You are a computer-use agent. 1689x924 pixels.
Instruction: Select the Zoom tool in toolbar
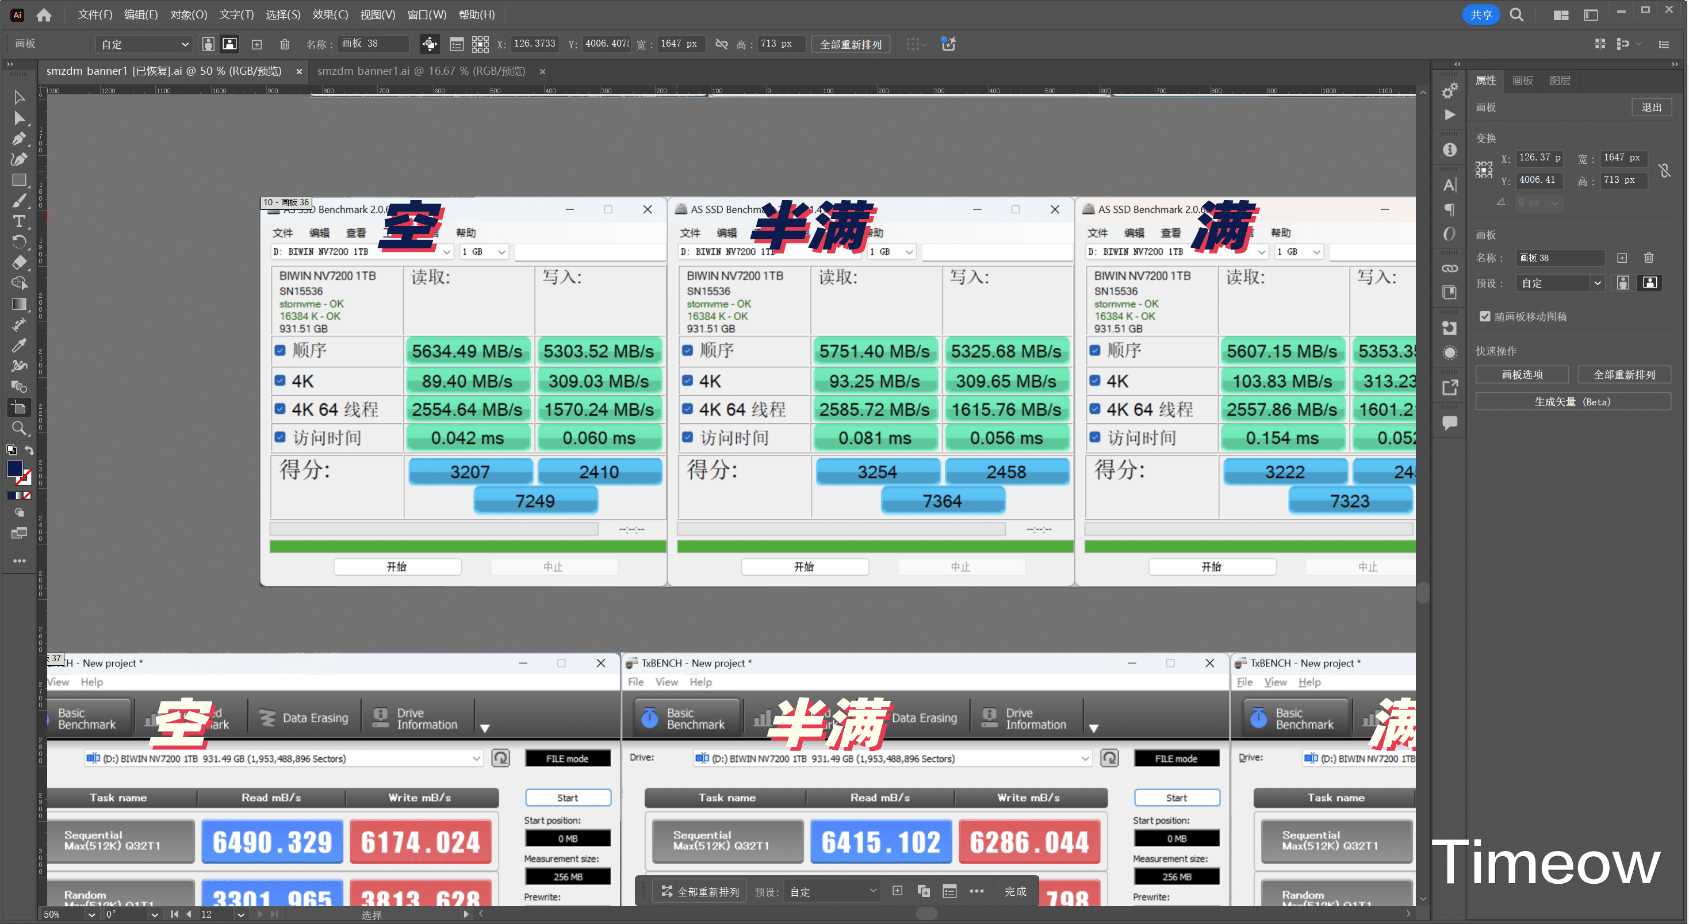19,429
